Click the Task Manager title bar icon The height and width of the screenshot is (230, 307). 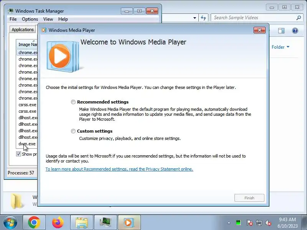point(11,11)
